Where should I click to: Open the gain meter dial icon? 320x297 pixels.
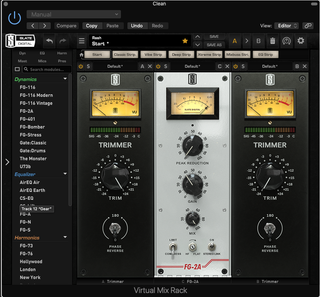(x=287, y=41)
